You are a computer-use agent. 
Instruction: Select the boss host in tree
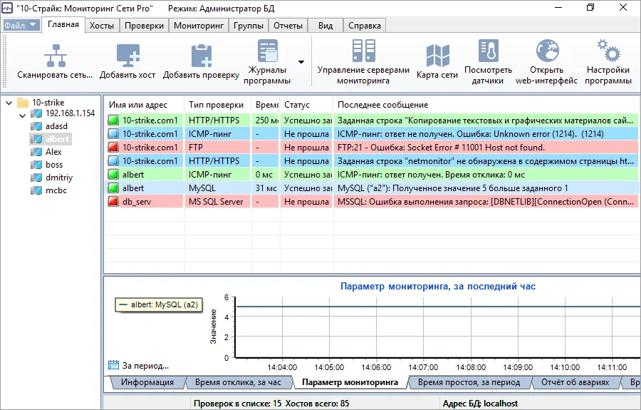(54, 165)
